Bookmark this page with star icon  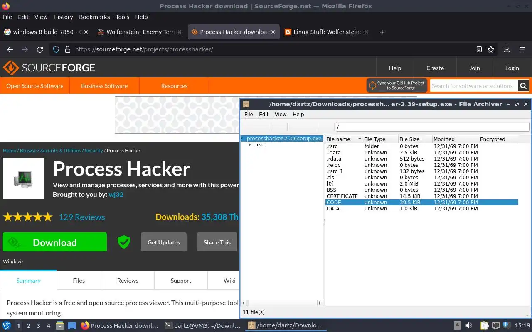pyautogui.click(x=491, y=49)
